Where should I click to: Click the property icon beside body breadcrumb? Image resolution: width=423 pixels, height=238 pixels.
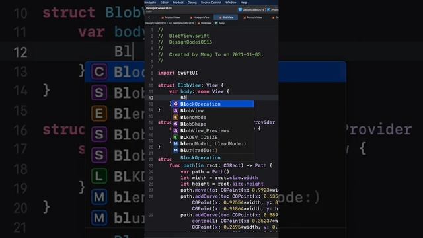click(x=216, y=24)
